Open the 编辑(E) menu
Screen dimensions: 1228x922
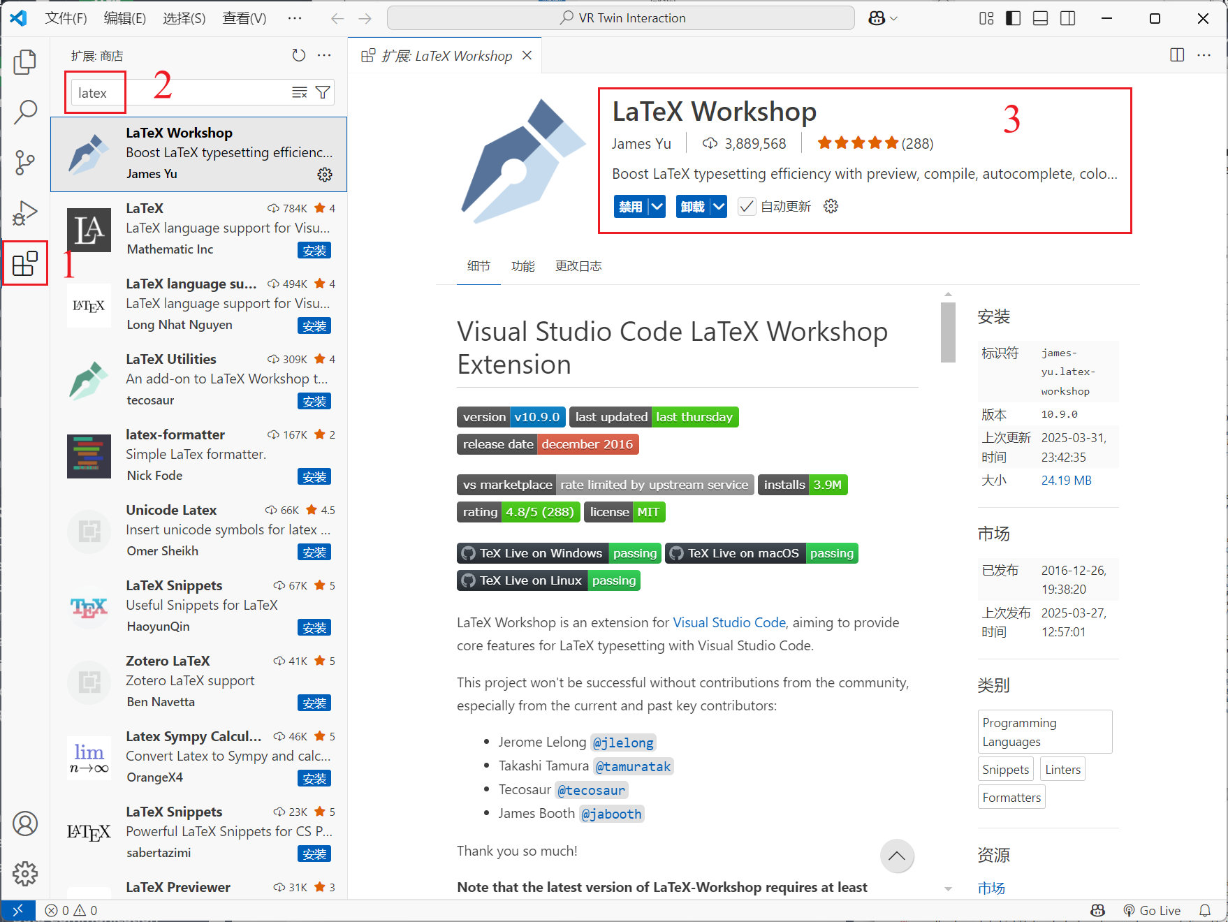tap(125, 18)
